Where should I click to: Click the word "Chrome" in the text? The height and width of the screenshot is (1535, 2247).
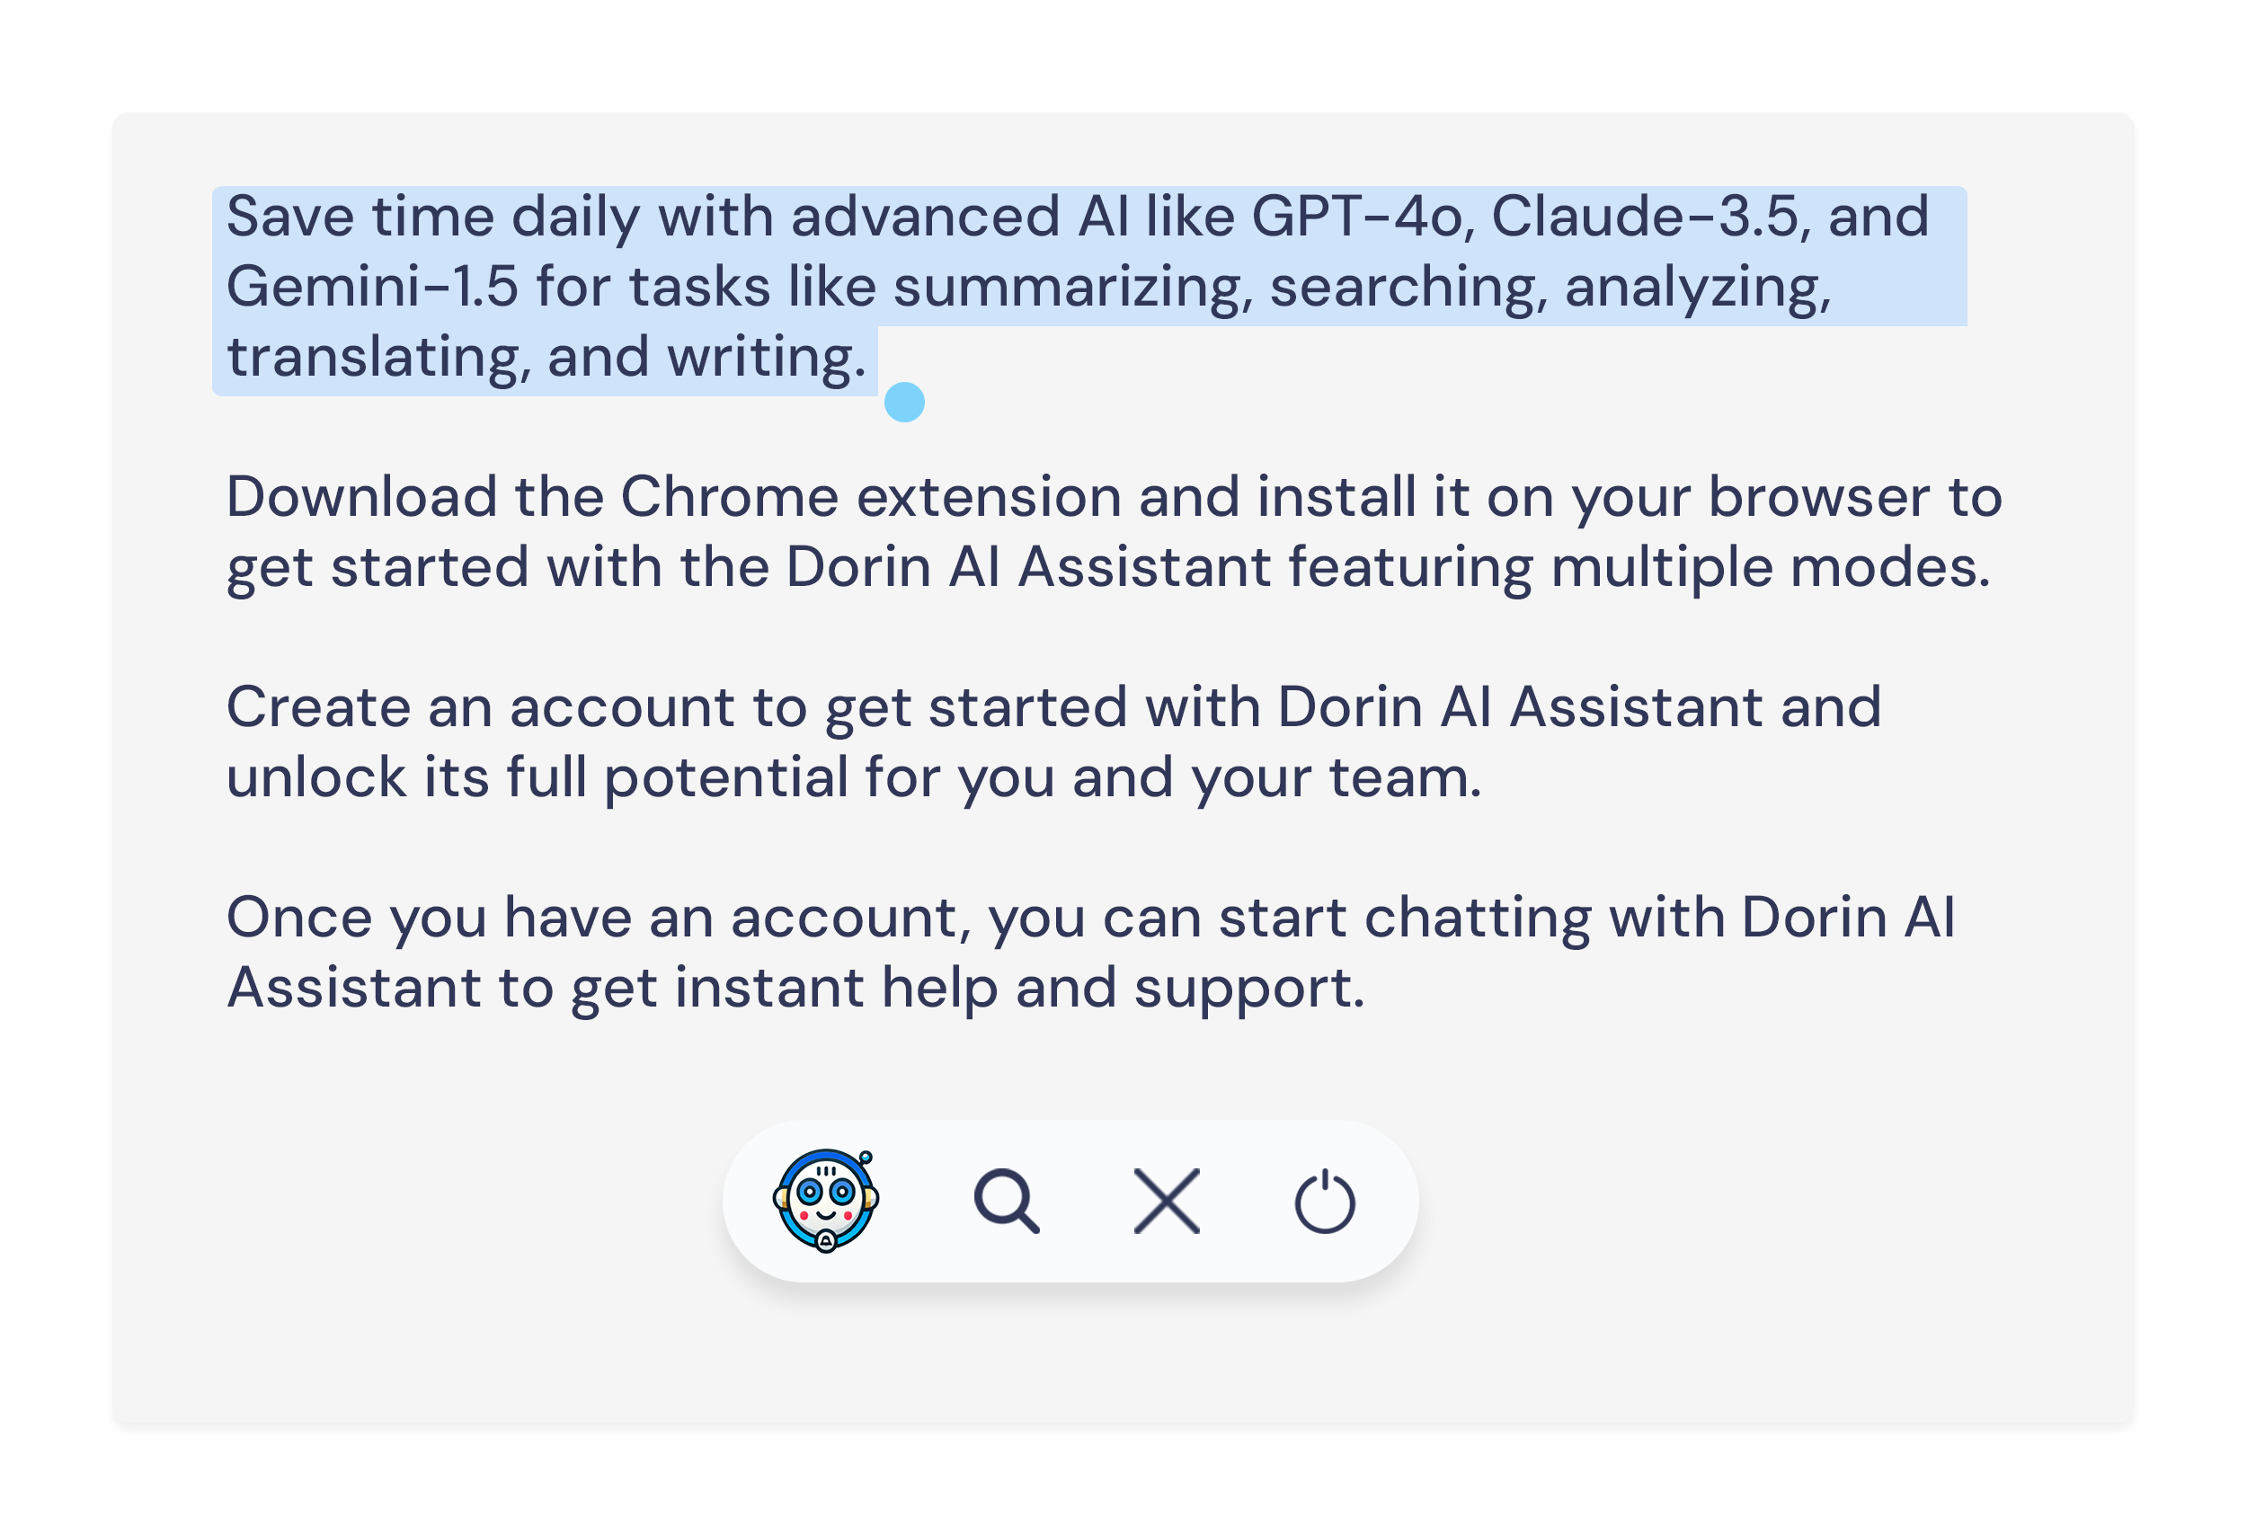click(729, 496)
